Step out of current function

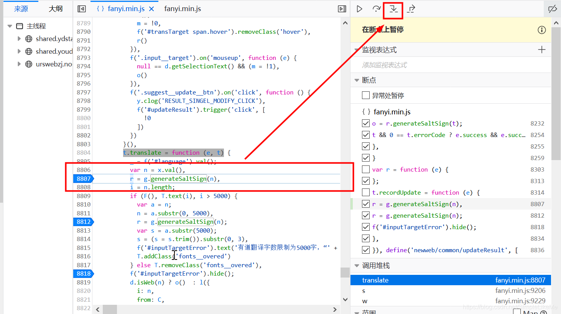[411, 9]
